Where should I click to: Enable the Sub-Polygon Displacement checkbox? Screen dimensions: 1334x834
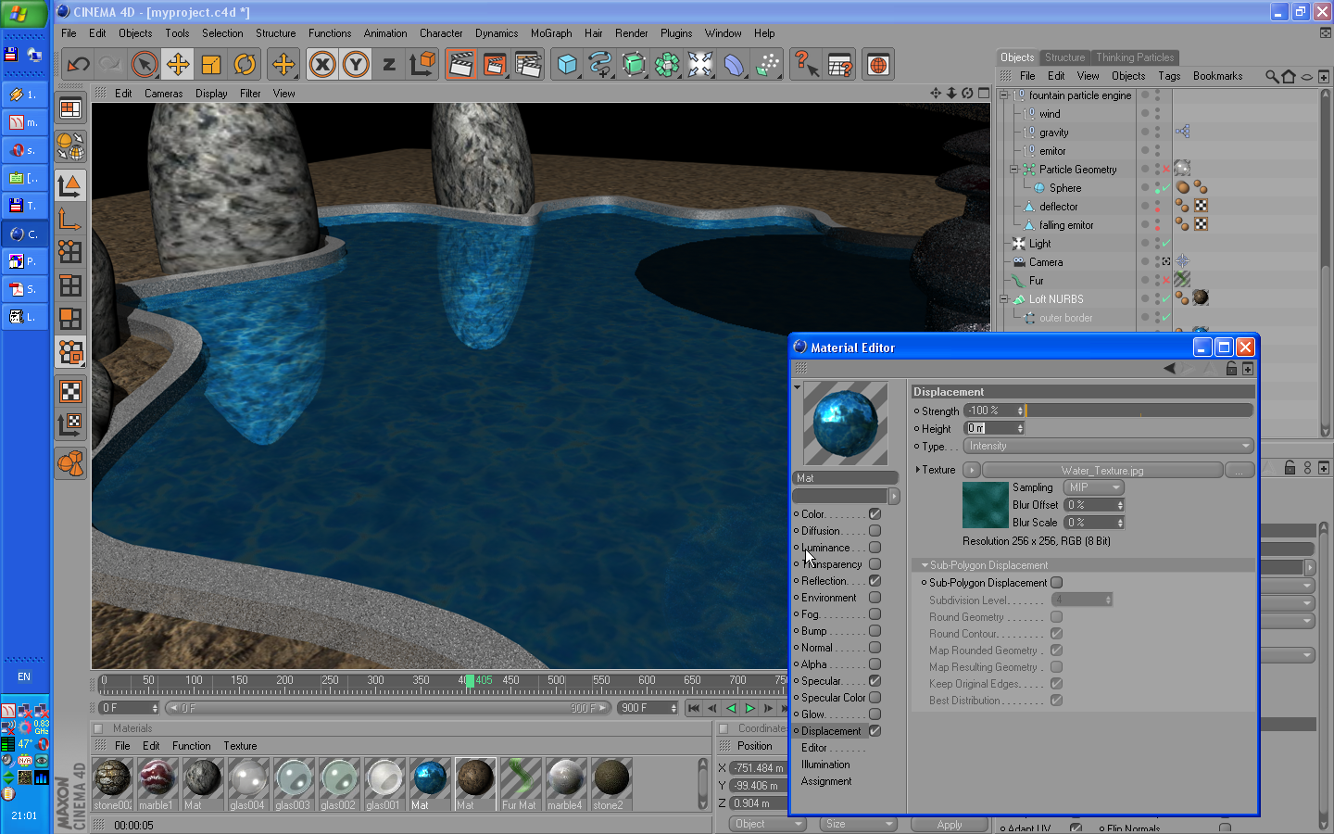point(1057,583)
